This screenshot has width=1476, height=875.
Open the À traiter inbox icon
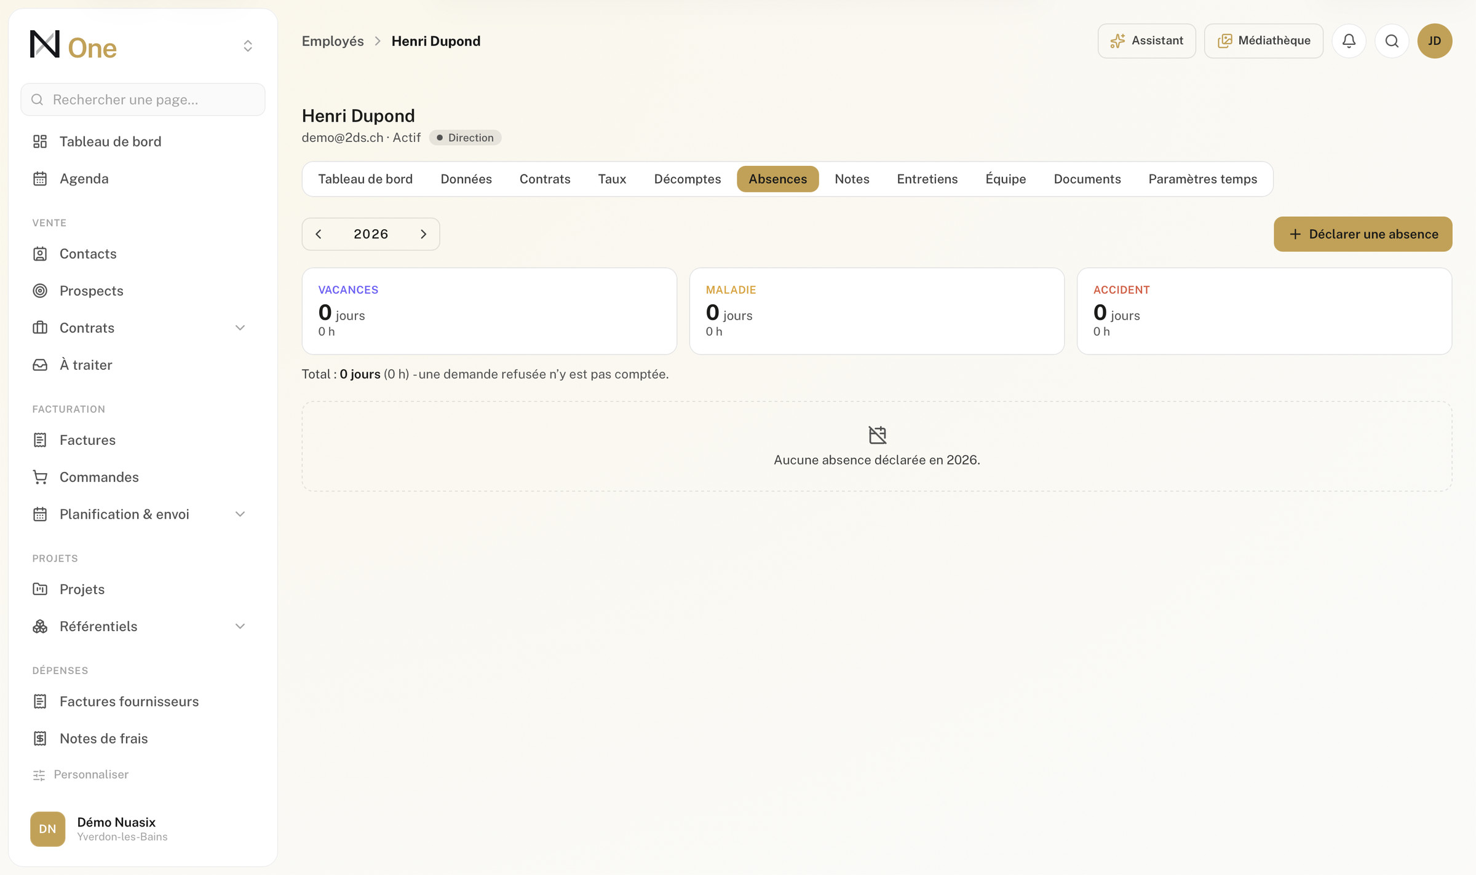(x=40, y=365)
